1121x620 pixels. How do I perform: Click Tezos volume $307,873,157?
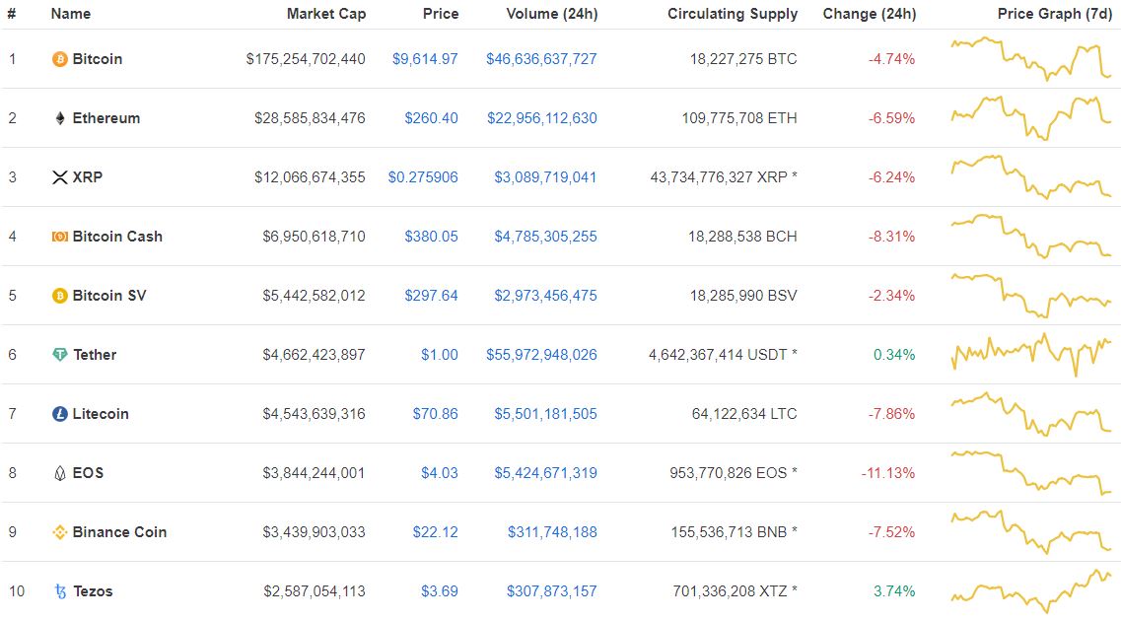pyautogui.click(x=552, y=591)
